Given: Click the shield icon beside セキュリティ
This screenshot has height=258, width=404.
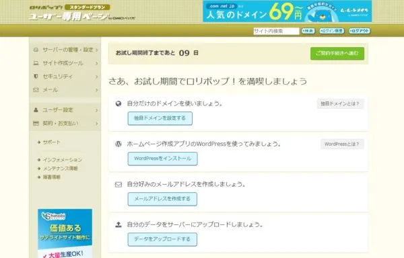Looking at the screenshot, I should (36, 77).
